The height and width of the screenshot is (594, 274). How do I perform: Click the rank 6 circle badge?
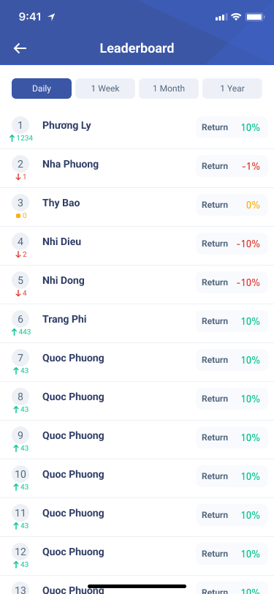click(x=20, y=319)
